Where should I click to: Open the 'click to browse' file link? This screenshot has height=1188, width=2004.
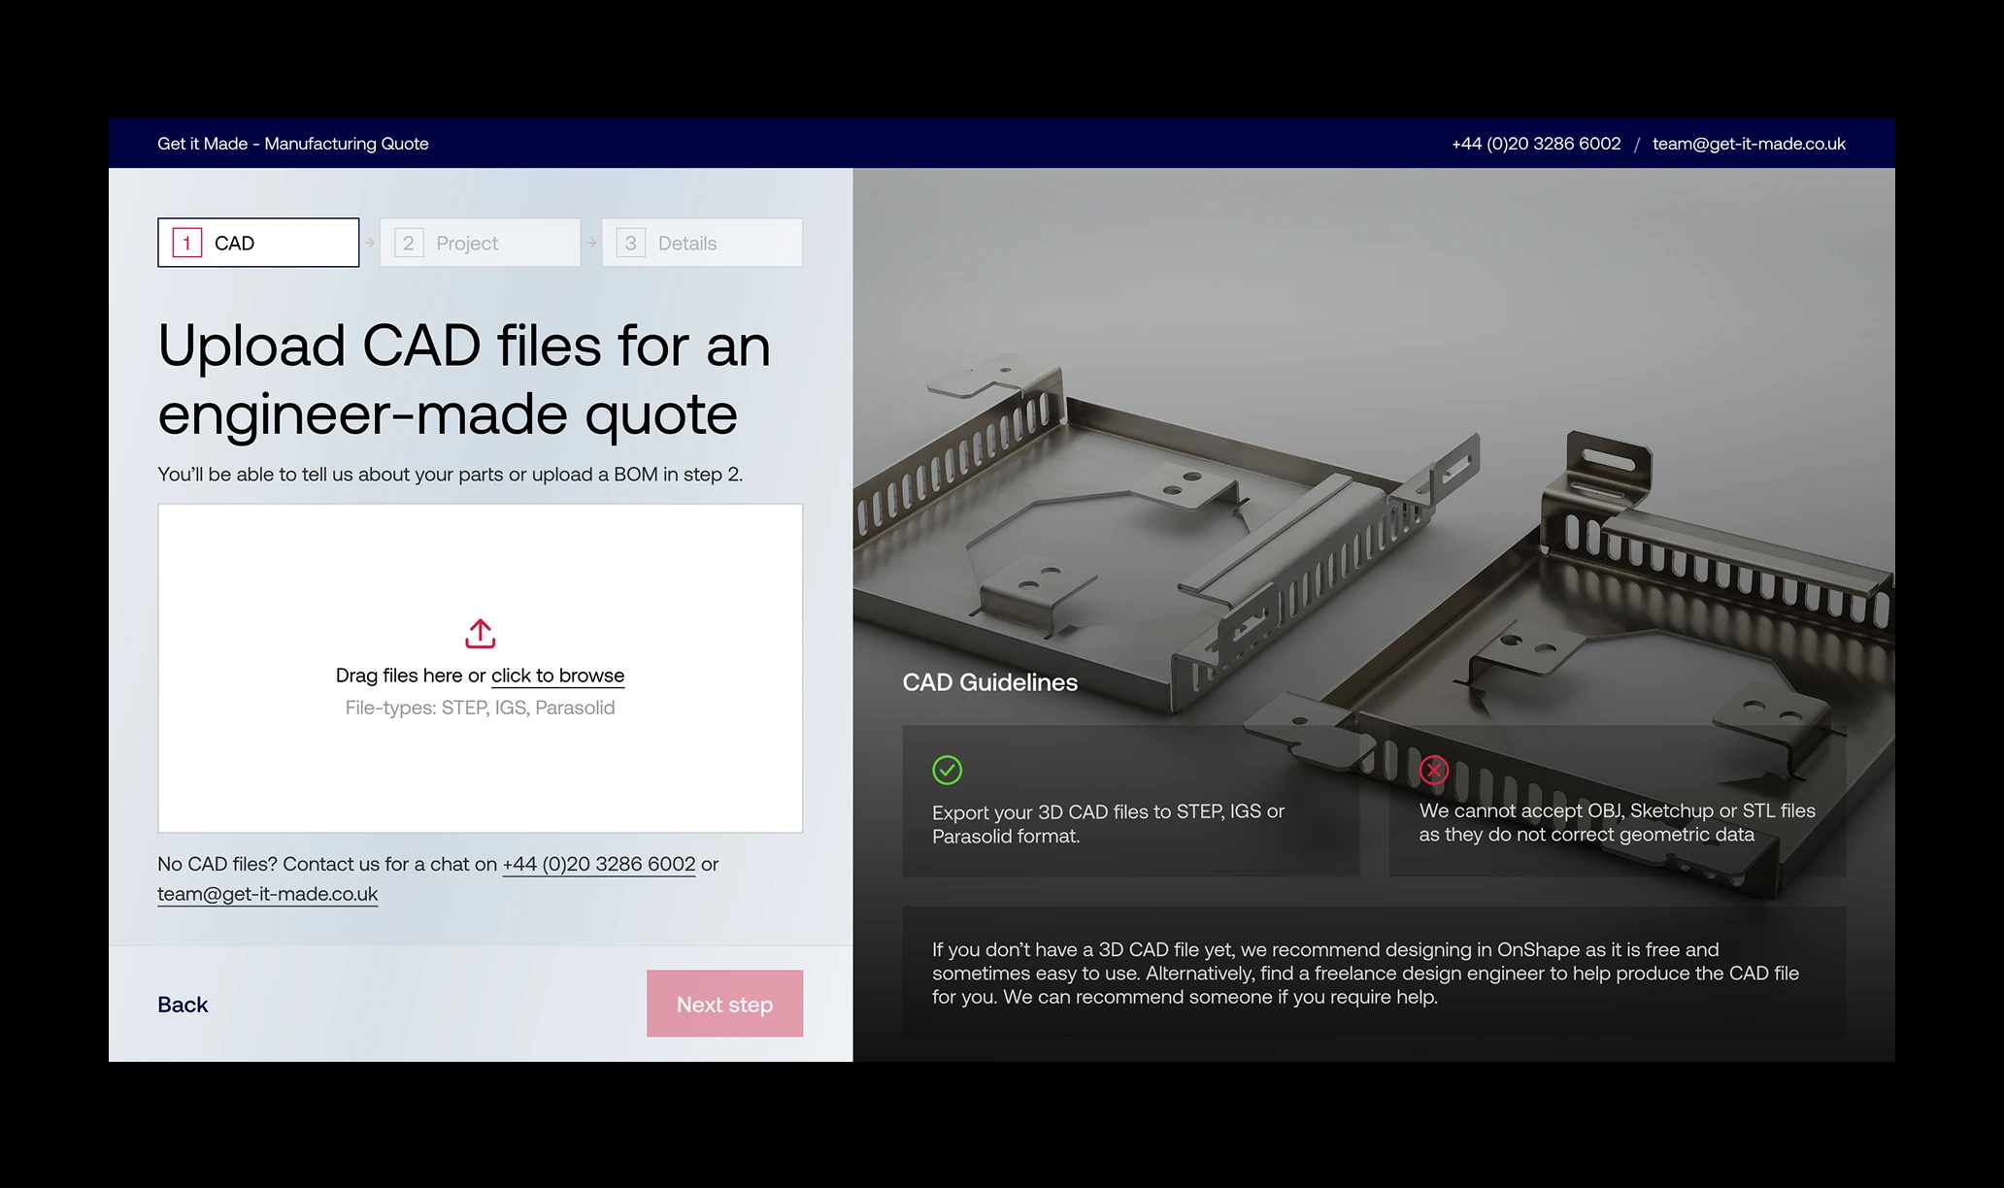tap(557, 676)
